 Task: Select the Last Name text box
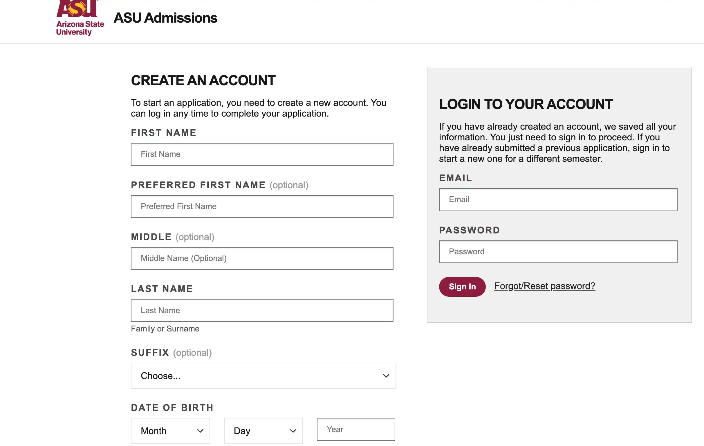coord(262,311)
